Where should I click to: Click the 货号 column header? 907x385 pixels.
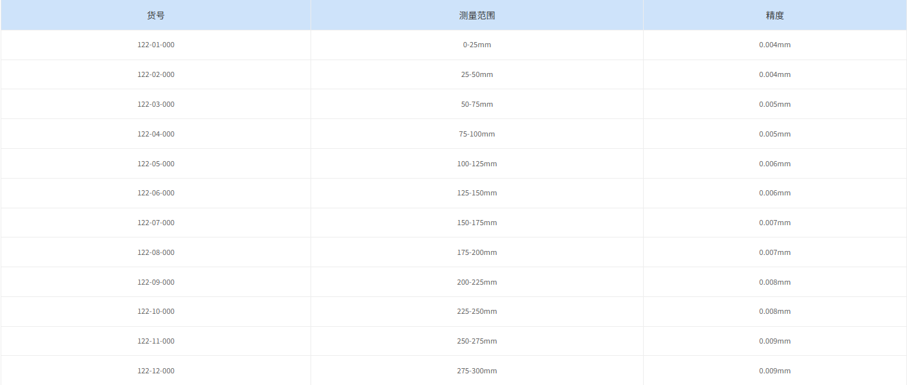(155, 14)
